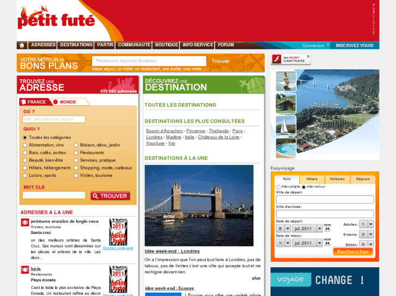The image size is (396, 296).
Task: Open Idée week-end : Londres link
Action: [x=172, y=251]
